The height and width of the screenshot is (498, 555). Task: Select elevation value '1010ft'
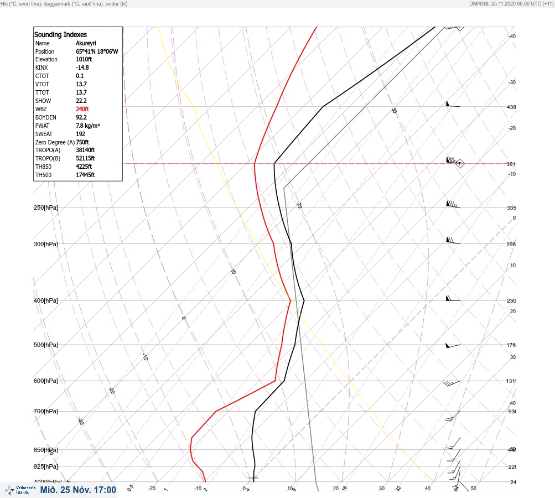coord(84,59)
